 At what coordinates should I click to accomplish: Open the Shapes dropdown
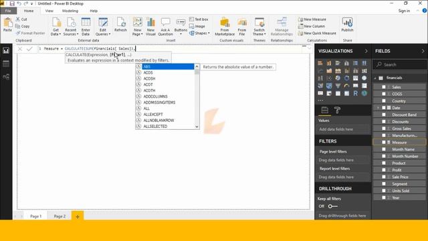[199, 33]
